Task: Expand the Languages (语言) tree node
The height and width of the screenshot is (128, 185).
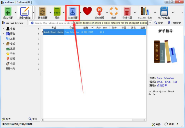Action: [3, 34]
